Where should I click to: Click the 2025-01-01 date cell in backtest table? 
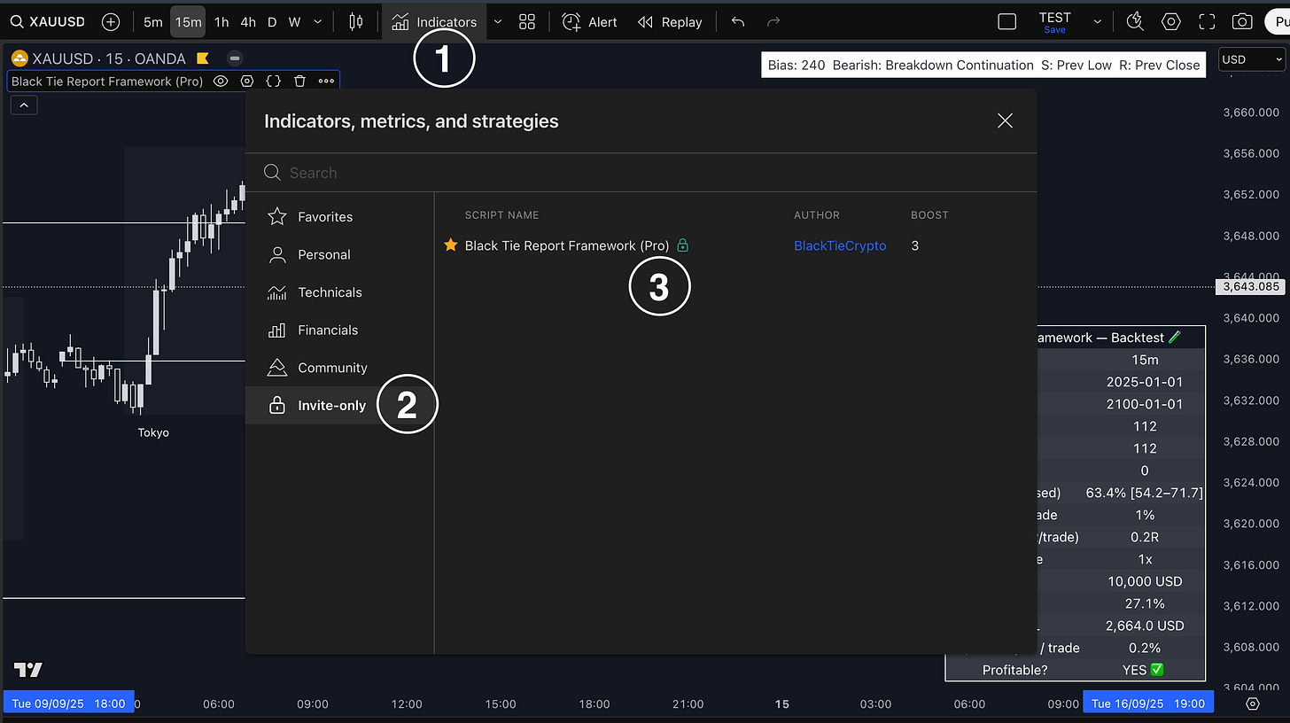pyautogui.click(x=1145, y=382)
